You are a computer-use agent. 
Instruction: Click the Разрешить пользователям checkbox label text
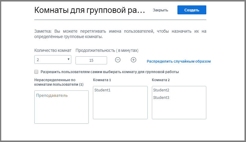pos(110,72)
